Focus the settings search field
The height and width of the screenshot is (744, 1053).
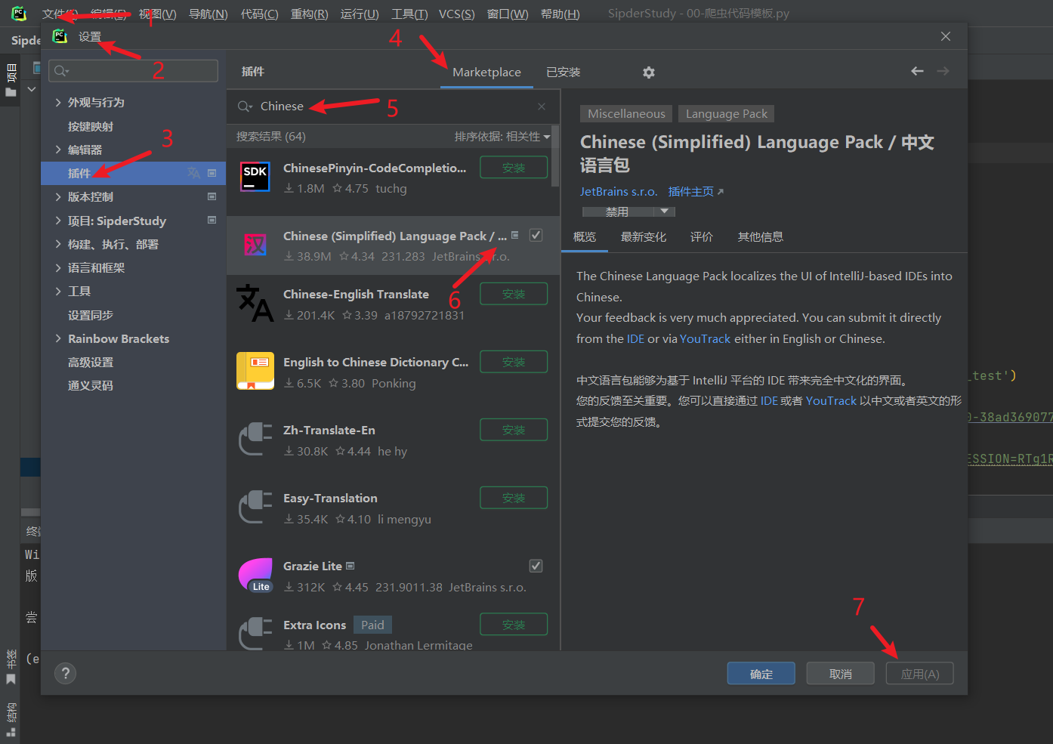[134, 71]
